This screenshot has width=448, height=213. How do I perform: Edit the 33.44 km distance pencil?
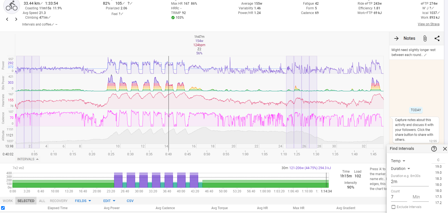[41, 4]
